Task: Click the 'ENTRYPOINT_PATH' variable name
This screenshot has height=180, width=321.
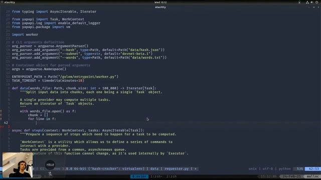Action: tap(27, 76)
